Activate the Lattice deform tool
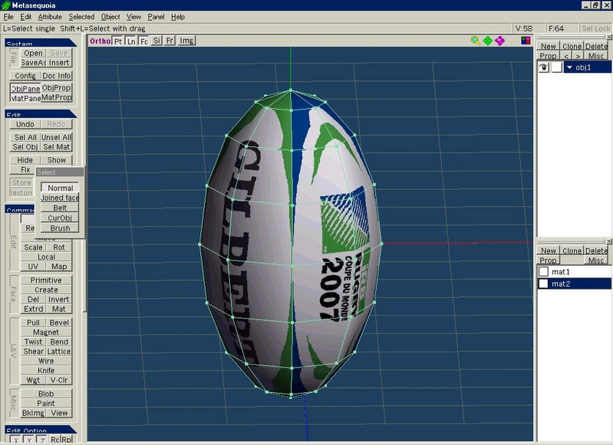613x445 pixels. (59, 352)
